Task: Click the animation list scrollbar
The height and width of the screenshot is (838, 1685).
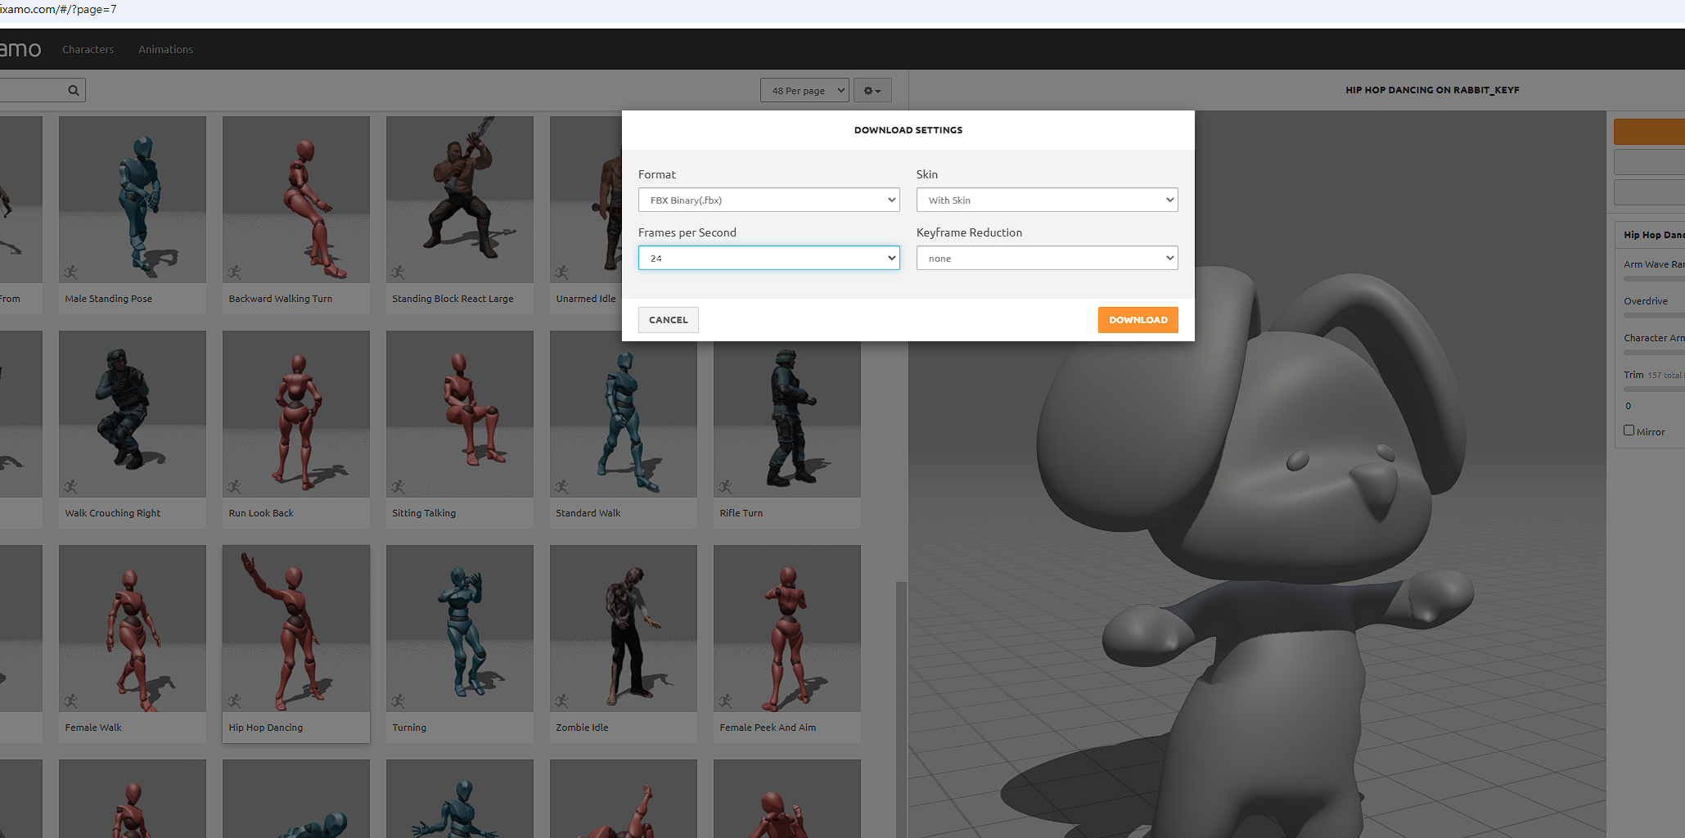Action: pos(901,709)
